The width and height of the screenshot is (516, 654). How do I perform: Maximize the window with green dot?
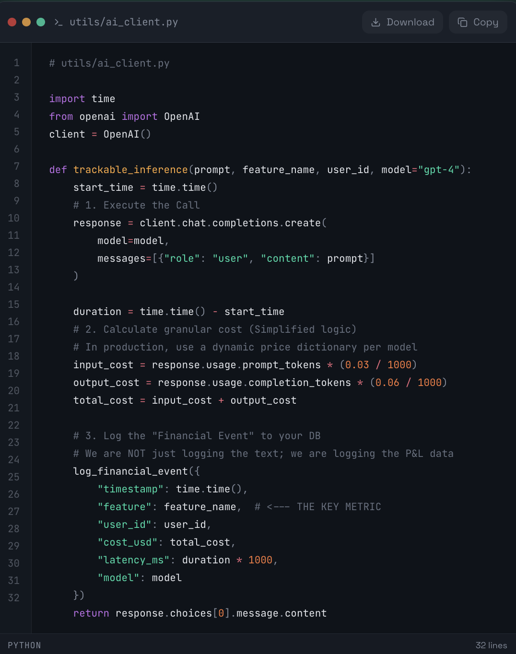coord(41,22)
